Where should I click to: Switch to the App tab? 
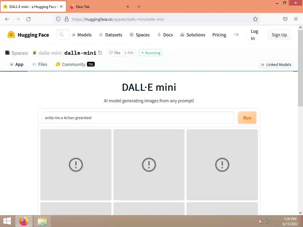tap(16, 64)
